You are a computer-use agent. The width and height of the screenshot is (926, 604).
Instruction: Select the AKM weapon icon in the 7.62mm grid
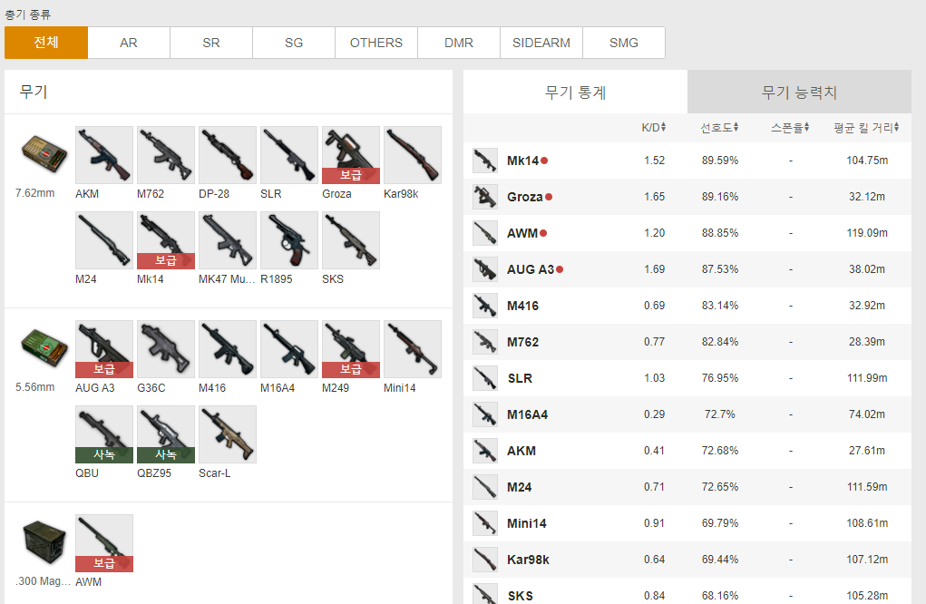click(x=104, y=155)
